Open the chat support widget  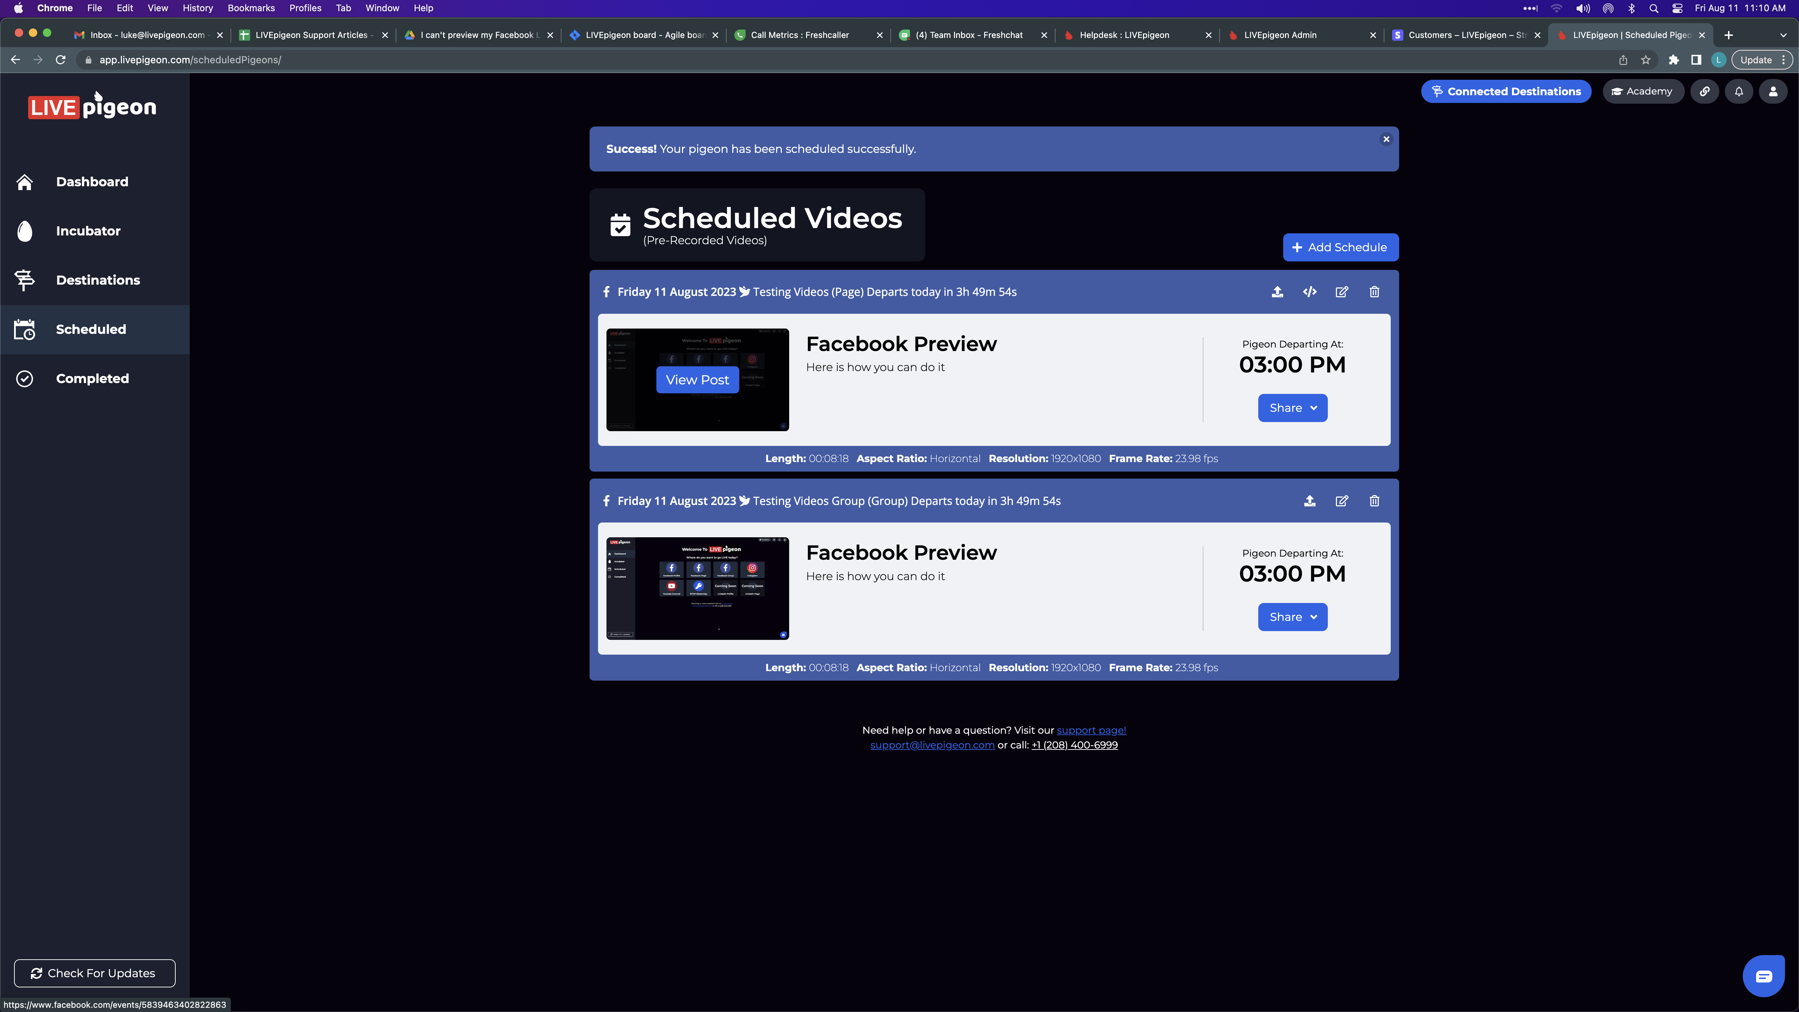click(x=1763, y=976)
